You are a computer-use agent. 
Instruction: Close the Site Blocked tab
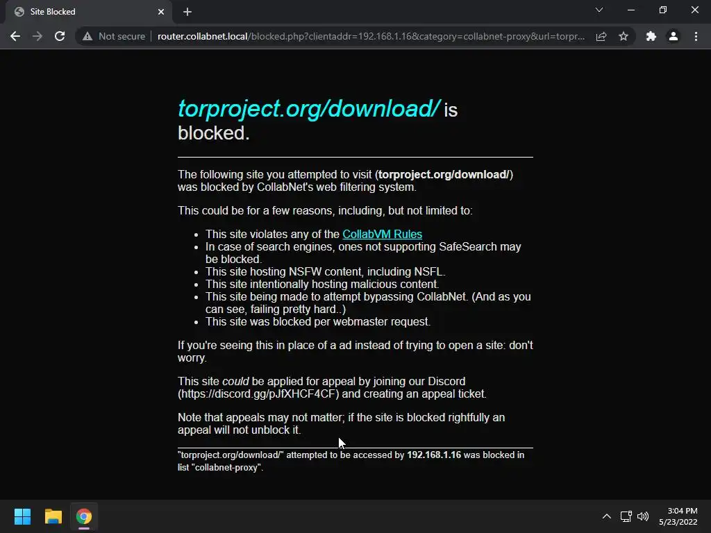click(x=161, y=12)
